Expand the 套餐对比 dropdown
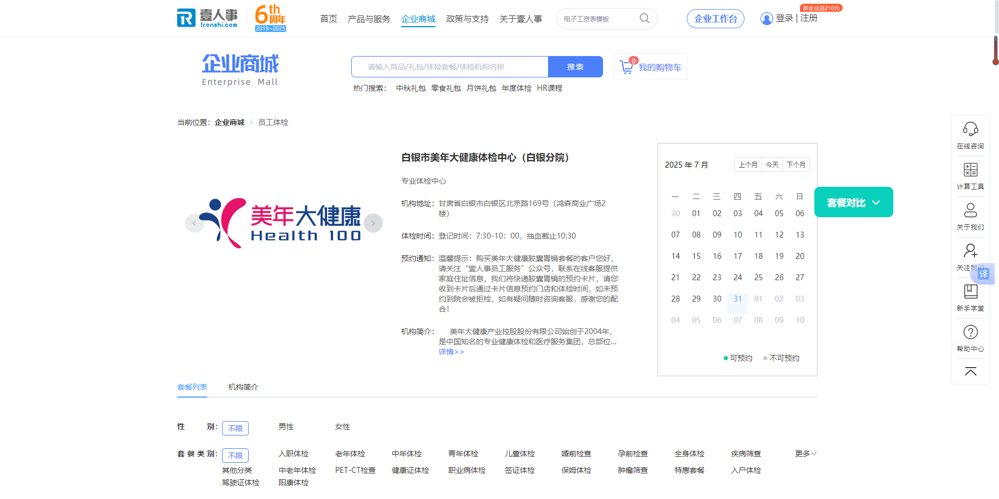This screenshot has height=499, width=999. point(853,202)
